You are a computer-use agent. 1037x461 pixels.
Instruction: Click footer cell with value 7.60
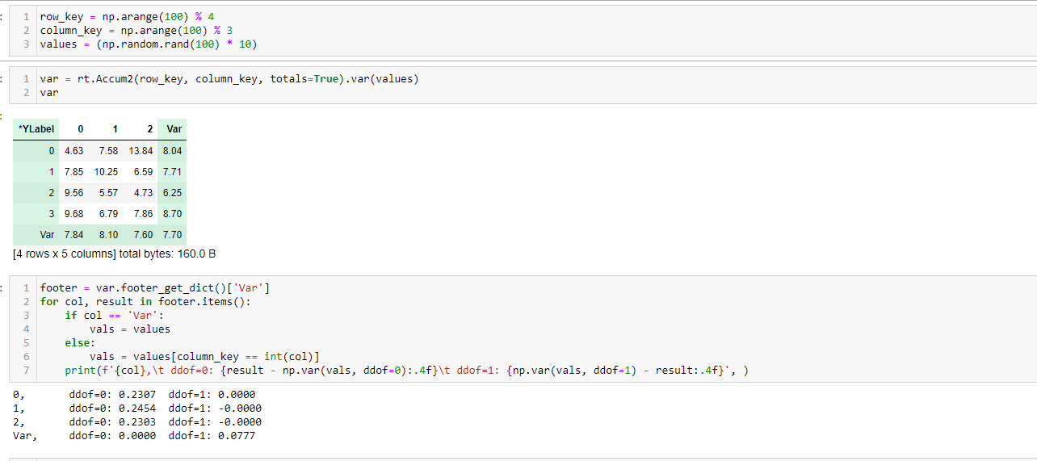[143, 235]
